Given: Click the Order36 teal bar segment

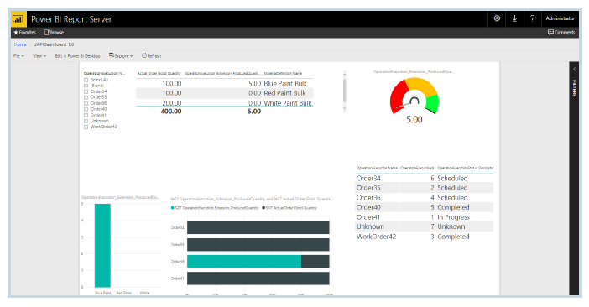Looking at the screenshot, I should pos(244,262).
